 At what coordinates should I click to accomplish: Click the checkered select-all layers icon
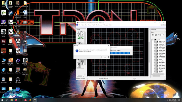156,35
